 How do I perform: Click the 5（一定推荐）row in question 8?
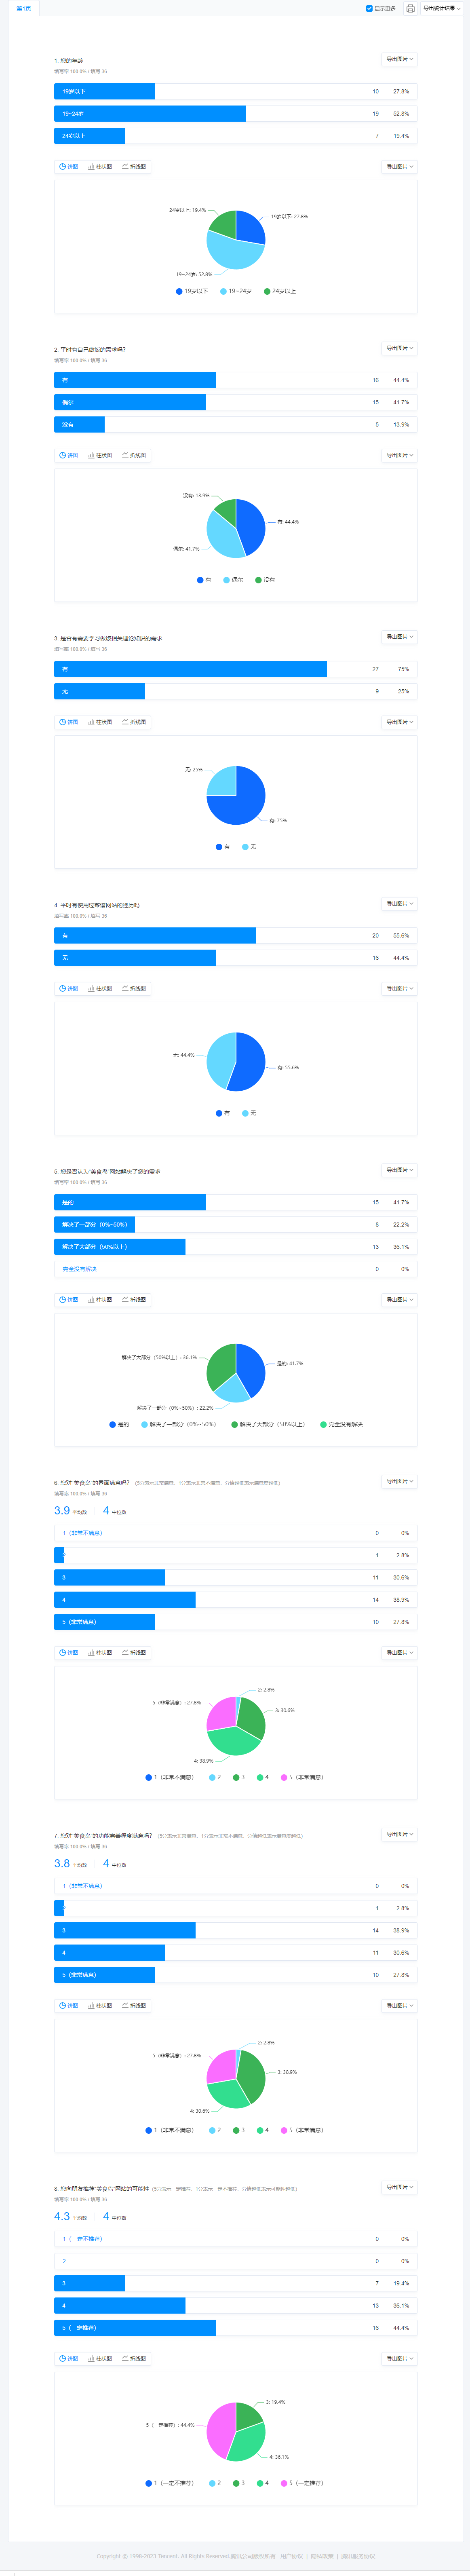click(x=235, y=2328)
